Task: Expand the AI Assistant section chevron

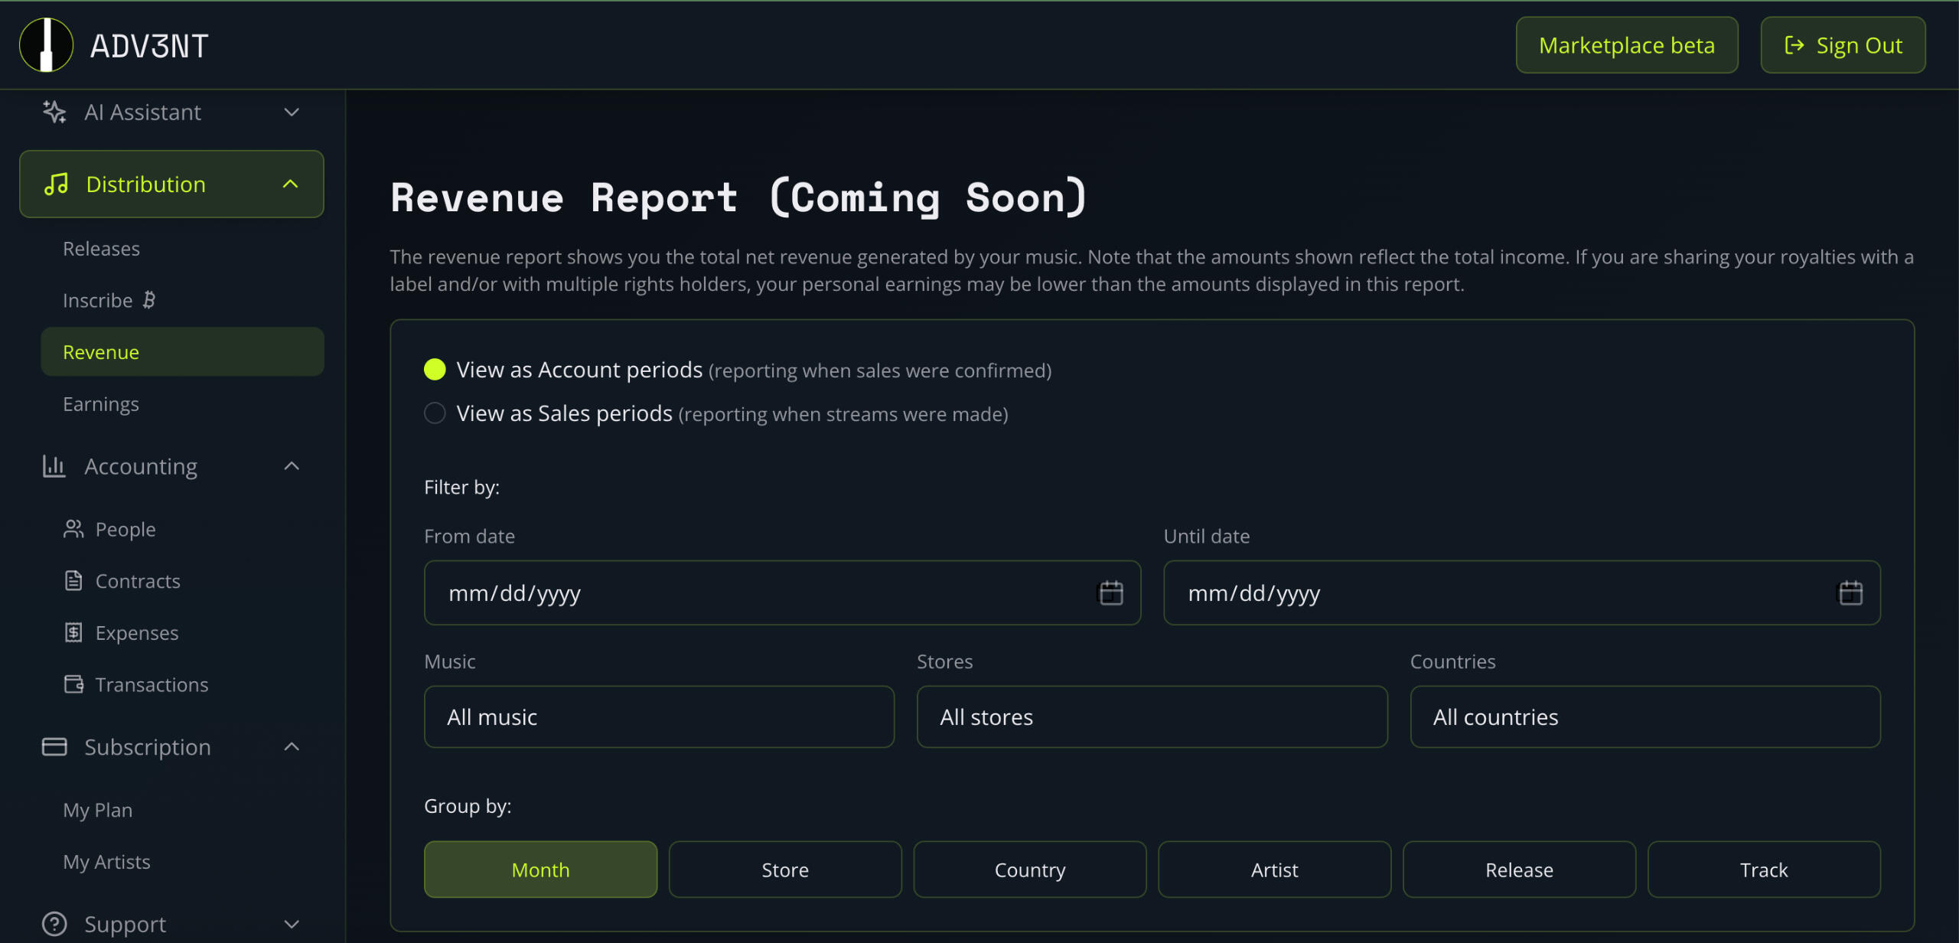Action: (292, 113)
